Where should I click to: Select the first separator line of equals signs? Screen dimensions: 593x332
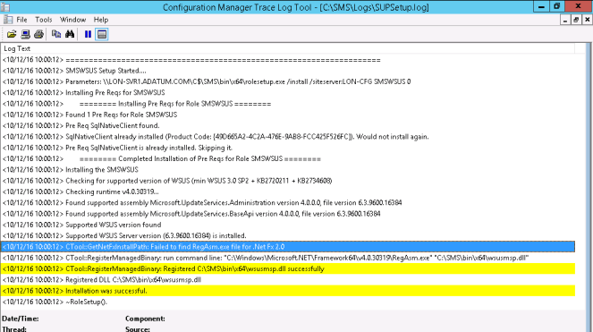click(288, 60)
